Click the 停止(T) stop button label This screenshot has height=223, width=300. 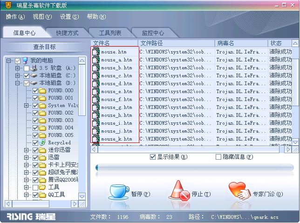201,194
